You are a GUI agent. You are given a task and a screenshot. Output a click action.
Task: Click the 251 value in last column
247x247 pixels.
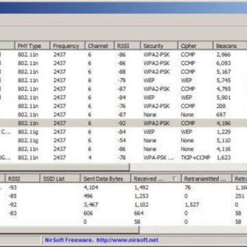pos(239,196)
